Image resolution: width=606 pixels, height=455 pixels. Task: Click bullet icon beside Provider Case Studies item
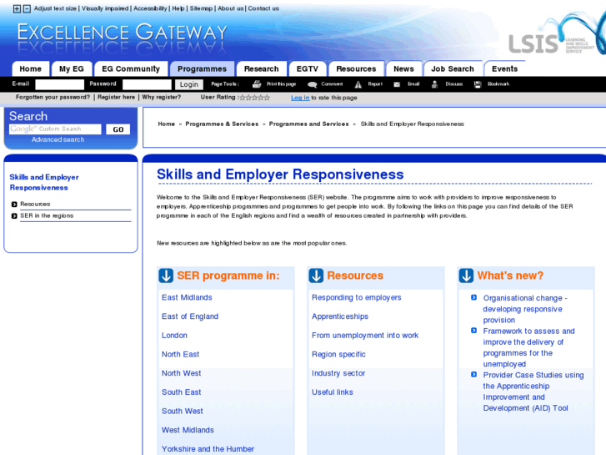tap(473, 375)
